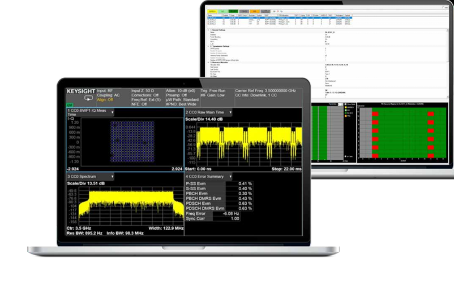Click yellow SS/PBCH legend swatch in back window
Image resolution: width=454 pixels, height=281 pixels.
[346, 107]
